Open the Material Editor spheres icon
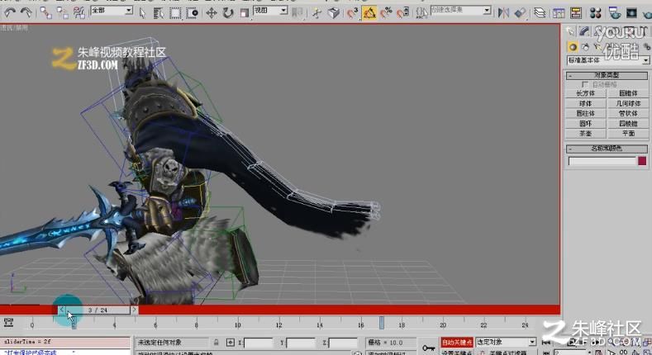Screen dimensions: 652x355 pos(596,13)
